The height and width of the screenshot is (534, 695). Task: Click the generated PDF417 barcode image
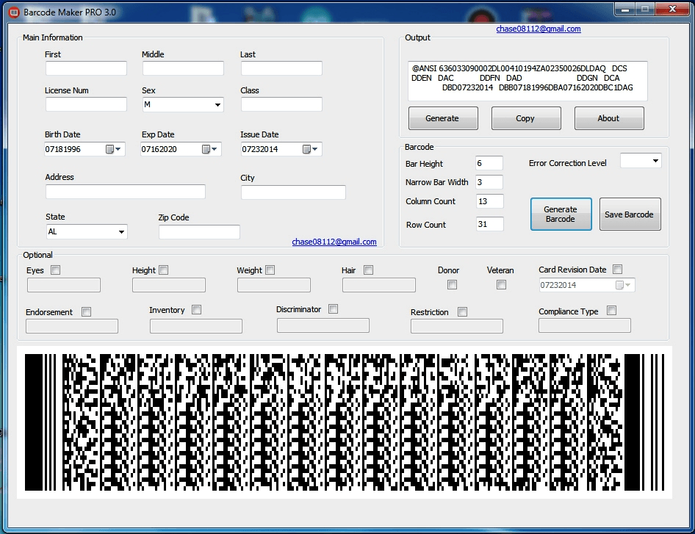click(345, 422)
